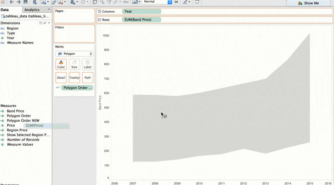Screen dimensions: 334x185
Task: Open the New Worksheet dropdown arrow
Action: click(48, 2)
